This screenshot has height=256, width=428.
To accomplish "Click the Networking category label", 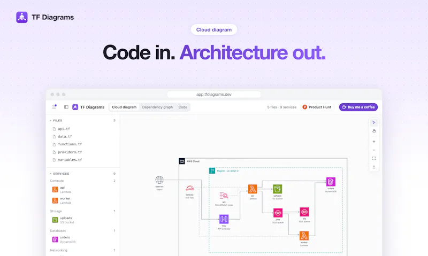I will click(x=58, y=250).
